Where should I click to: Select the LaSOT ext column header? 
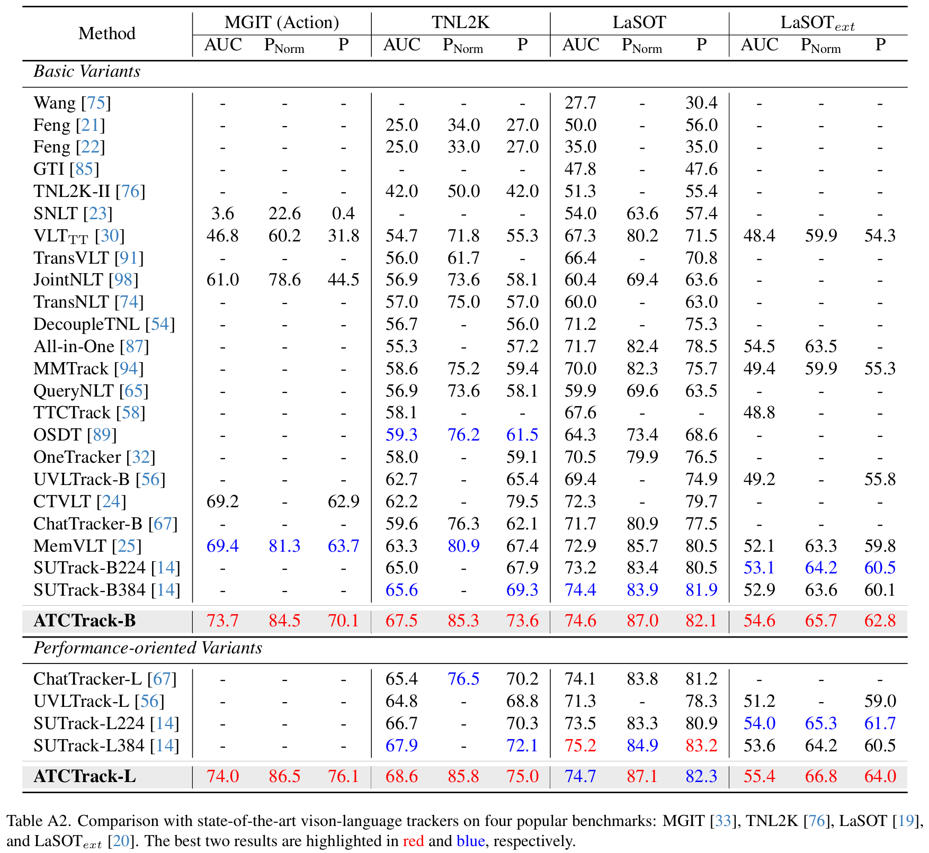coord(818,23)
